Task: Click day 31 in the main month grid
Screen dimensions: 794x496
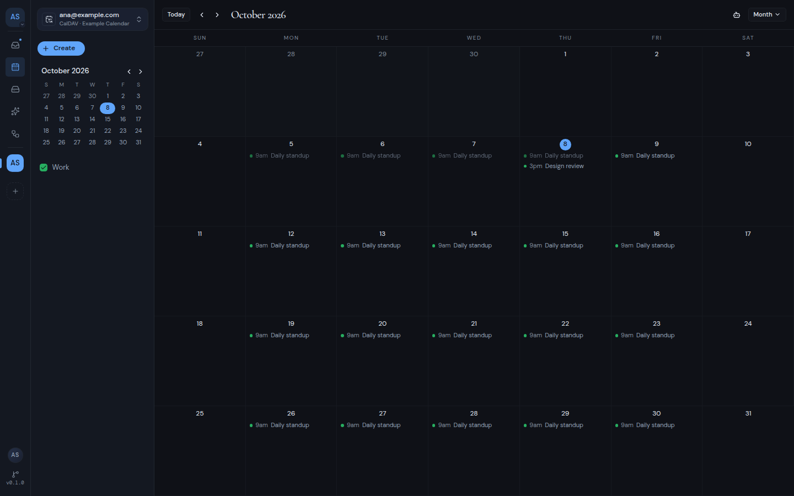Action: pyautogui.click(x=748, y=414)
